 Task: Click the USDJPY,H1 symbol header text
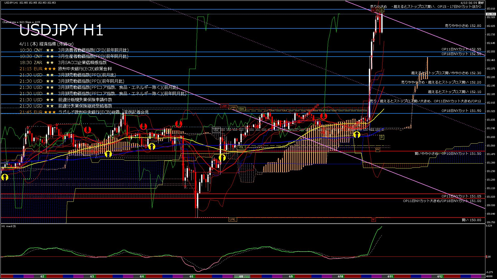[x=11, y=3]
